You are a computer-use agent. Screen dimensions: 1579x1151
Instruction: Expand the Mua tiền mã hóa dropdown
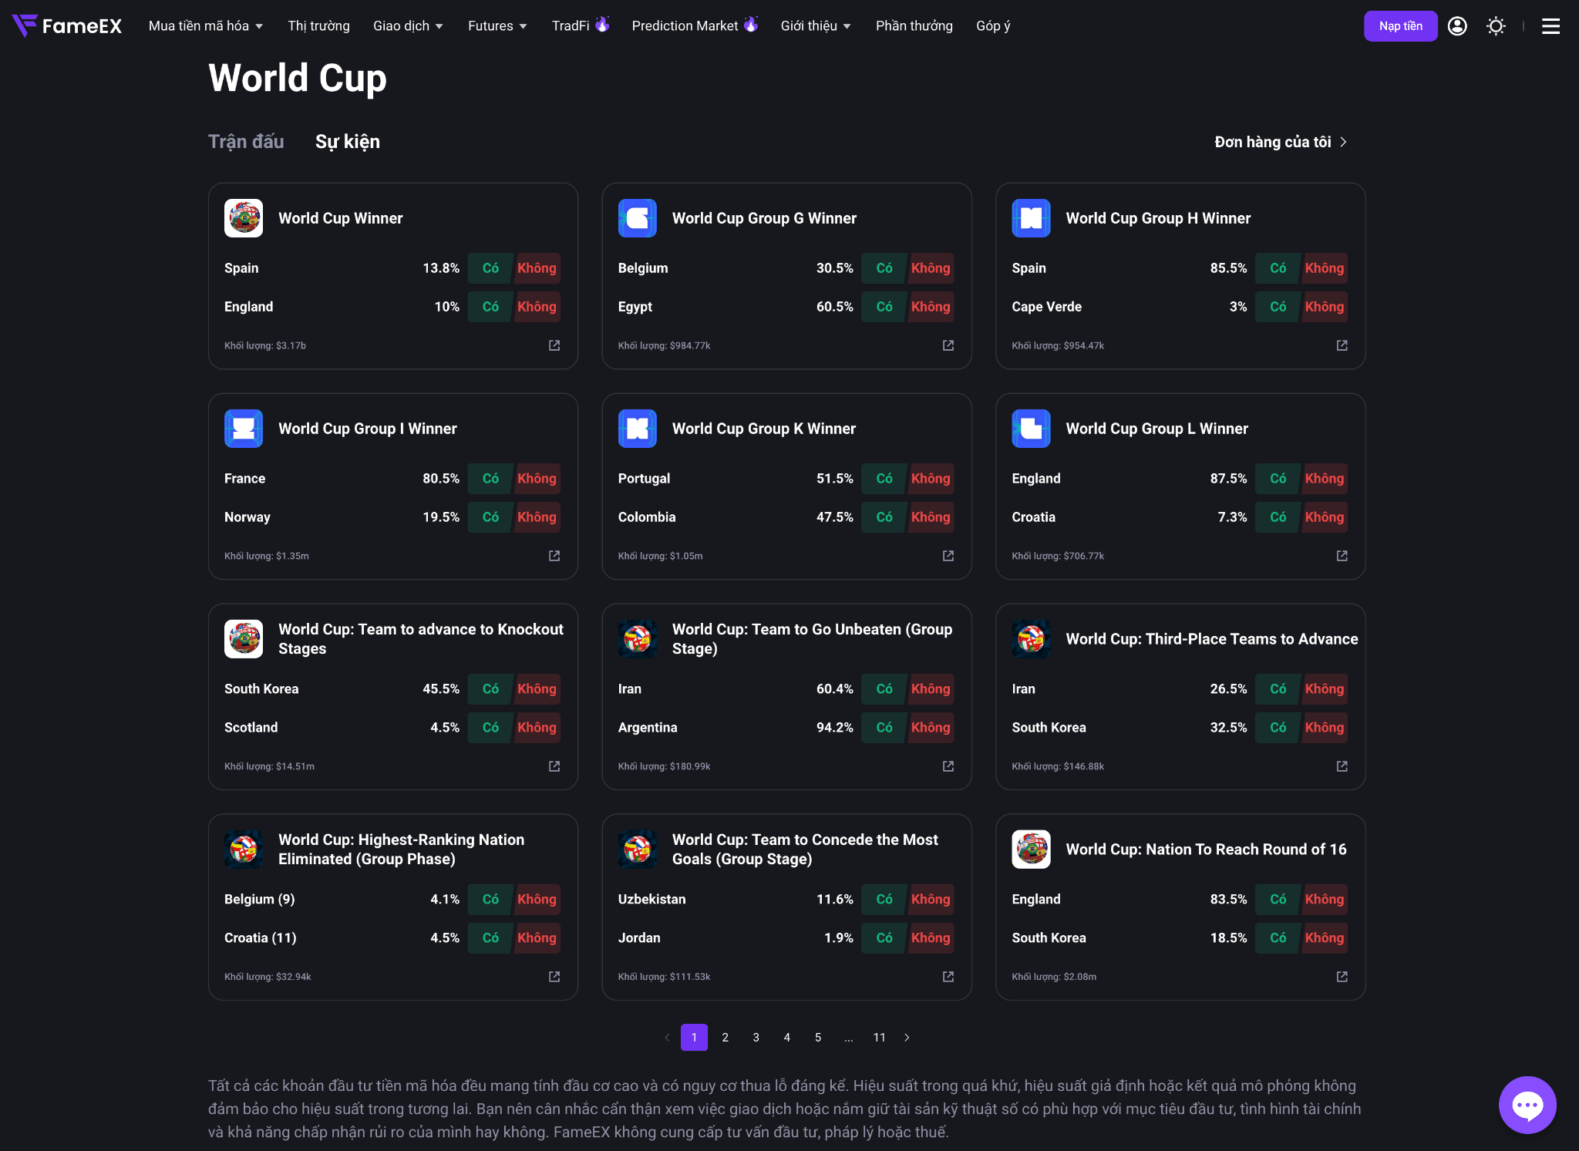pyautogui.click(x=206, y=26)
